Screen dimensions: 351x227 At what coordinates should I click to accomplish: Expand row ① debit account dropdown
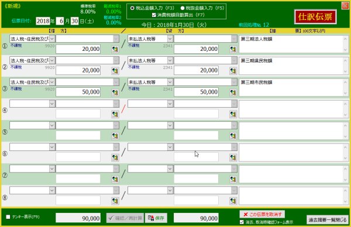pyautogui.click(x=52, y=39)
